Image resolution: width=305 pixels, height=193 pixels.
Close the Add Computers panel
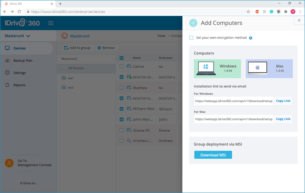coord(299,20)
